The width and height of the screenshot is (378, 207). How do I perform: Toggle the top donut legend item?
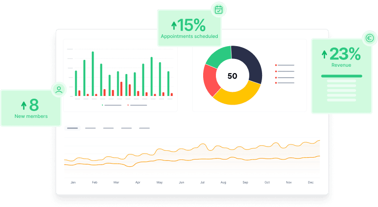[x=285, y=65]
